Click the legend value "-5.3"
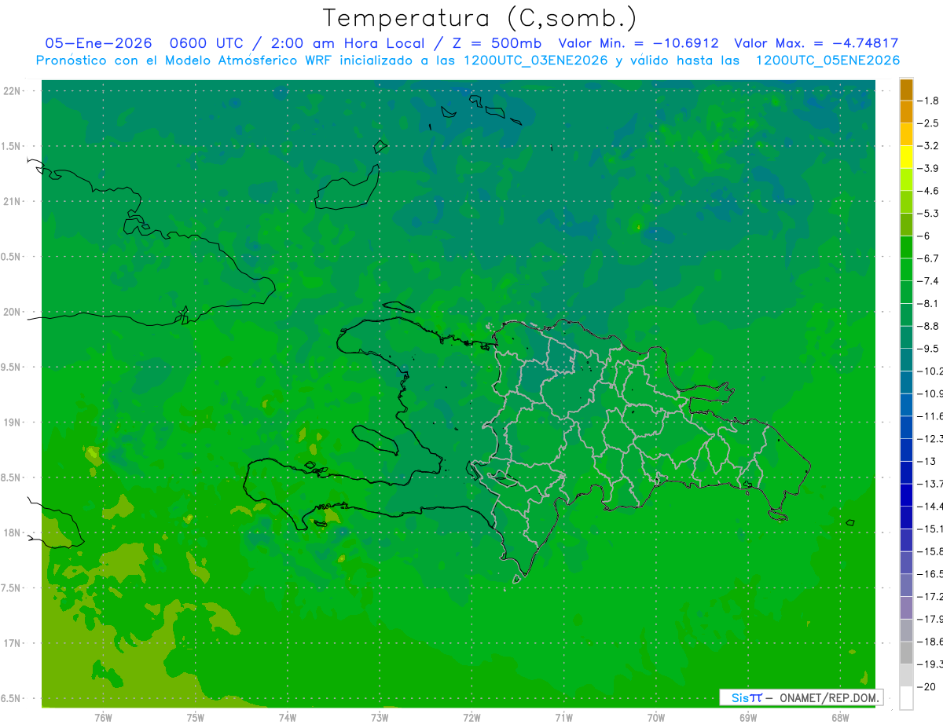Screen dimensions: 943x728 tap(928, 214)
